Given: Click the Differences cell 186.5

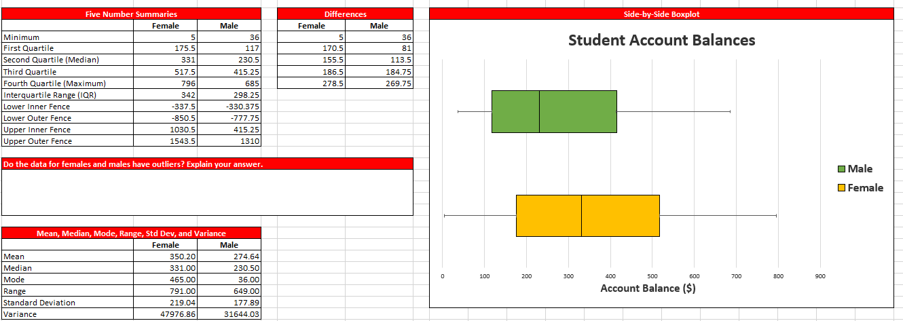Looking at the screenshot, I should pos(312,71).
